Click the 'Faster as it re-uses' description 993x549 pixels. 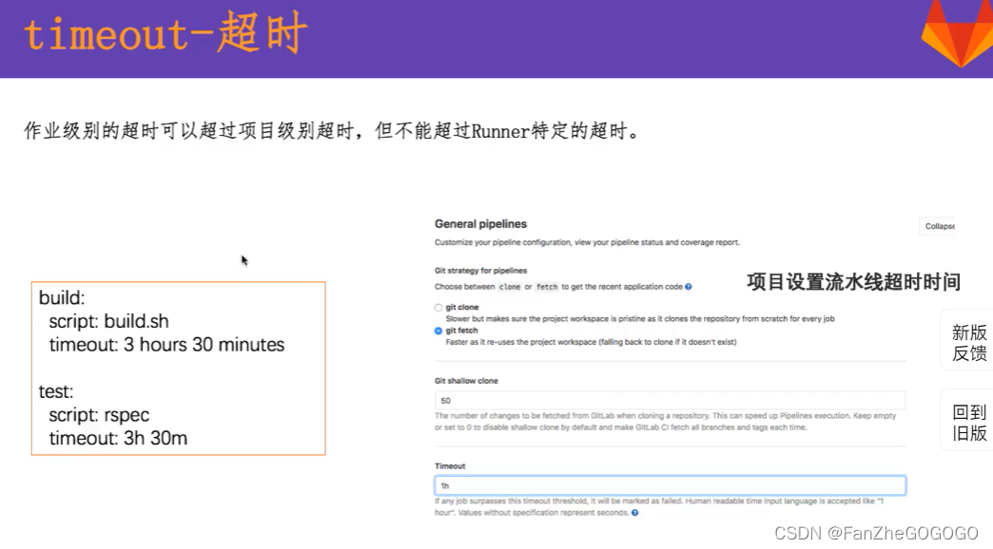(591, 342)
